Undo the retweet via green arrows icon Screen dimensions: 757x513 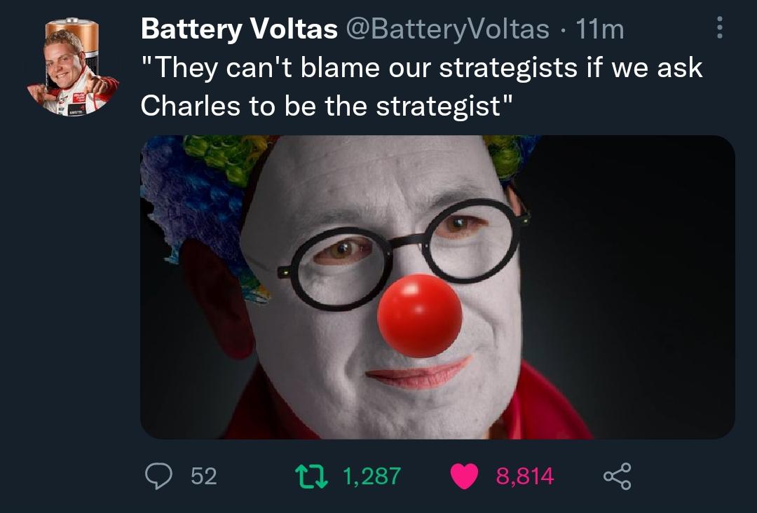[x=311, y=476]
